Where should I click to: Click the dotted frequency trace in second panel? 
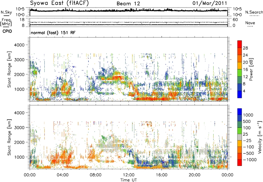[x=129, y=22]
